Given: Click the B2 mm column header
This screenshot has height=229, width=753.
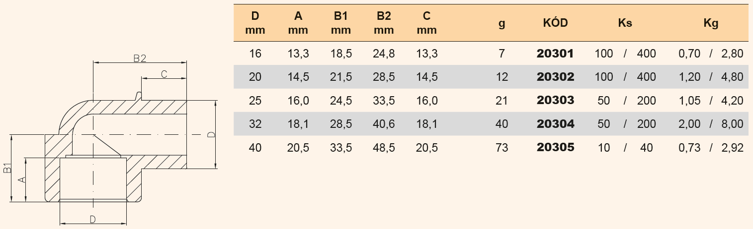Looking at the screenshot, I should coord(383,23).
